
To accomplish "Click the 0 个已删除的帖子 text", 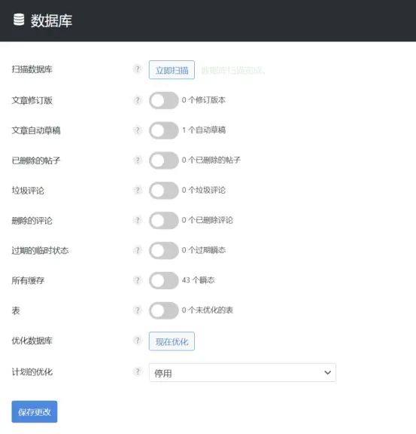I will click(211, 160).
